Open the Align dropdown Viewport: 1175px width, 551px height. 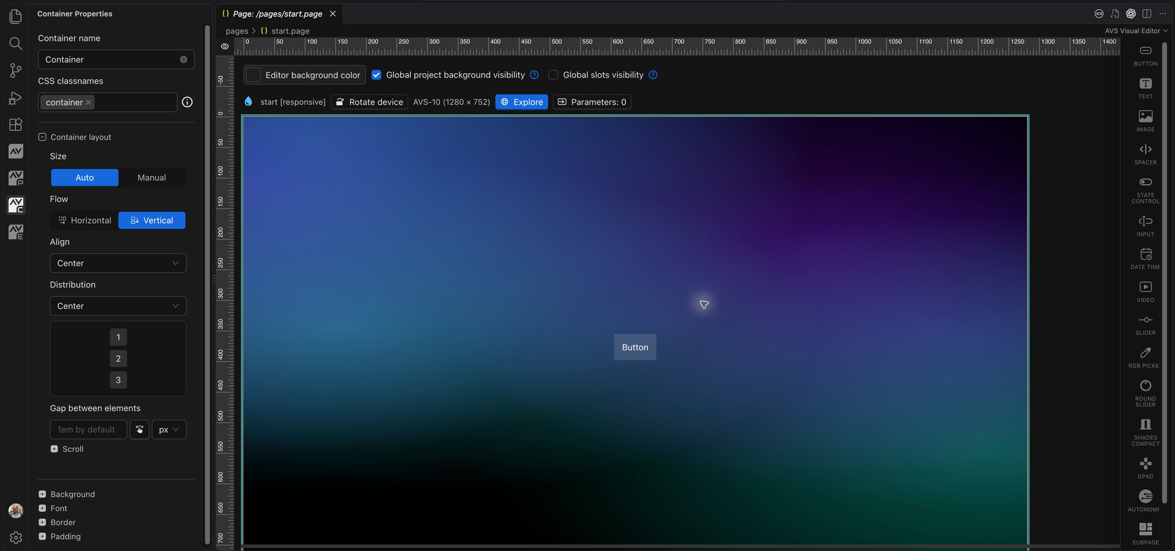tap(118, 263)
